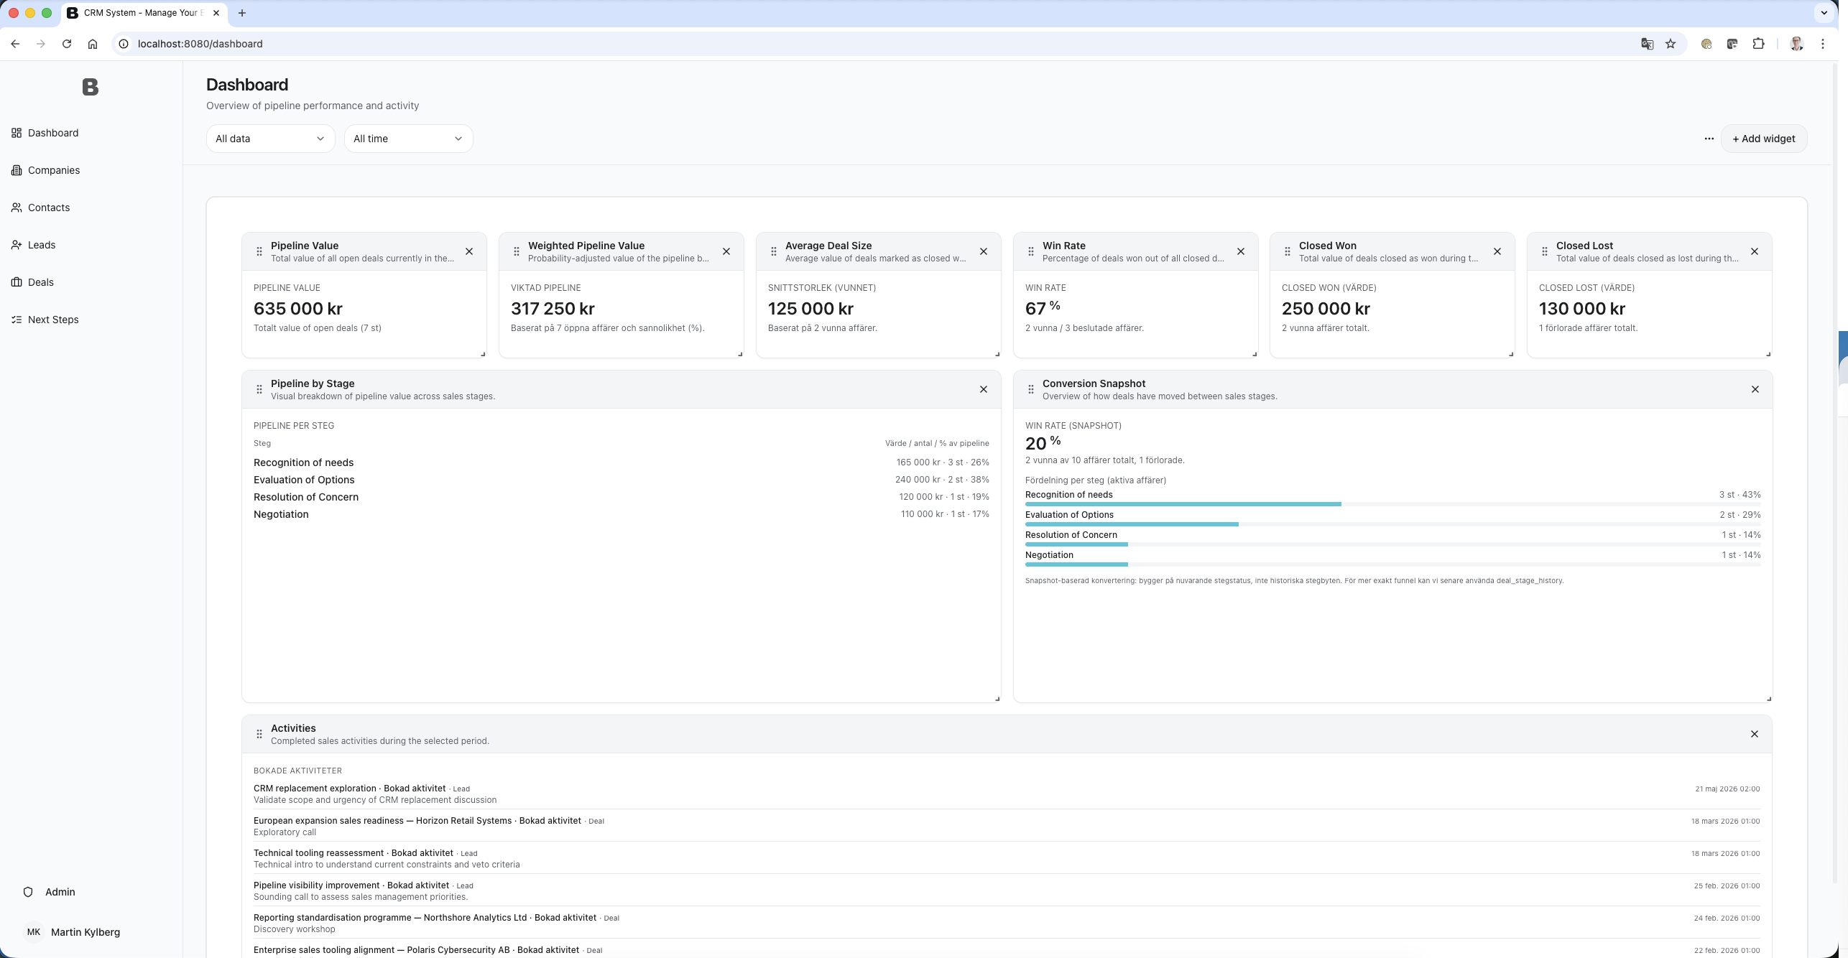The width and height of the screenshot is (1848, 958).
Task: Click drag handle on Pipeline Value widget
Action: pyautogui.click(x=259, y=251)
